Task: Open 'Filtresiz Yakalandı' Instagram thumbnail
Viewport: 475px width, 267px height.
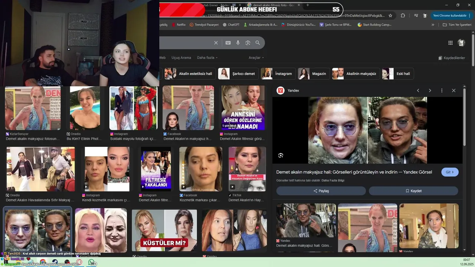Action: pos(156,169)
